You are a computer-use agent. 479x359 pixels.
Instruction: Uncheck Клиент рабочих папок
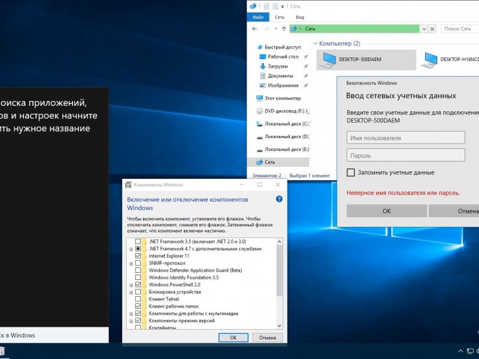click(x=138, y=306)
